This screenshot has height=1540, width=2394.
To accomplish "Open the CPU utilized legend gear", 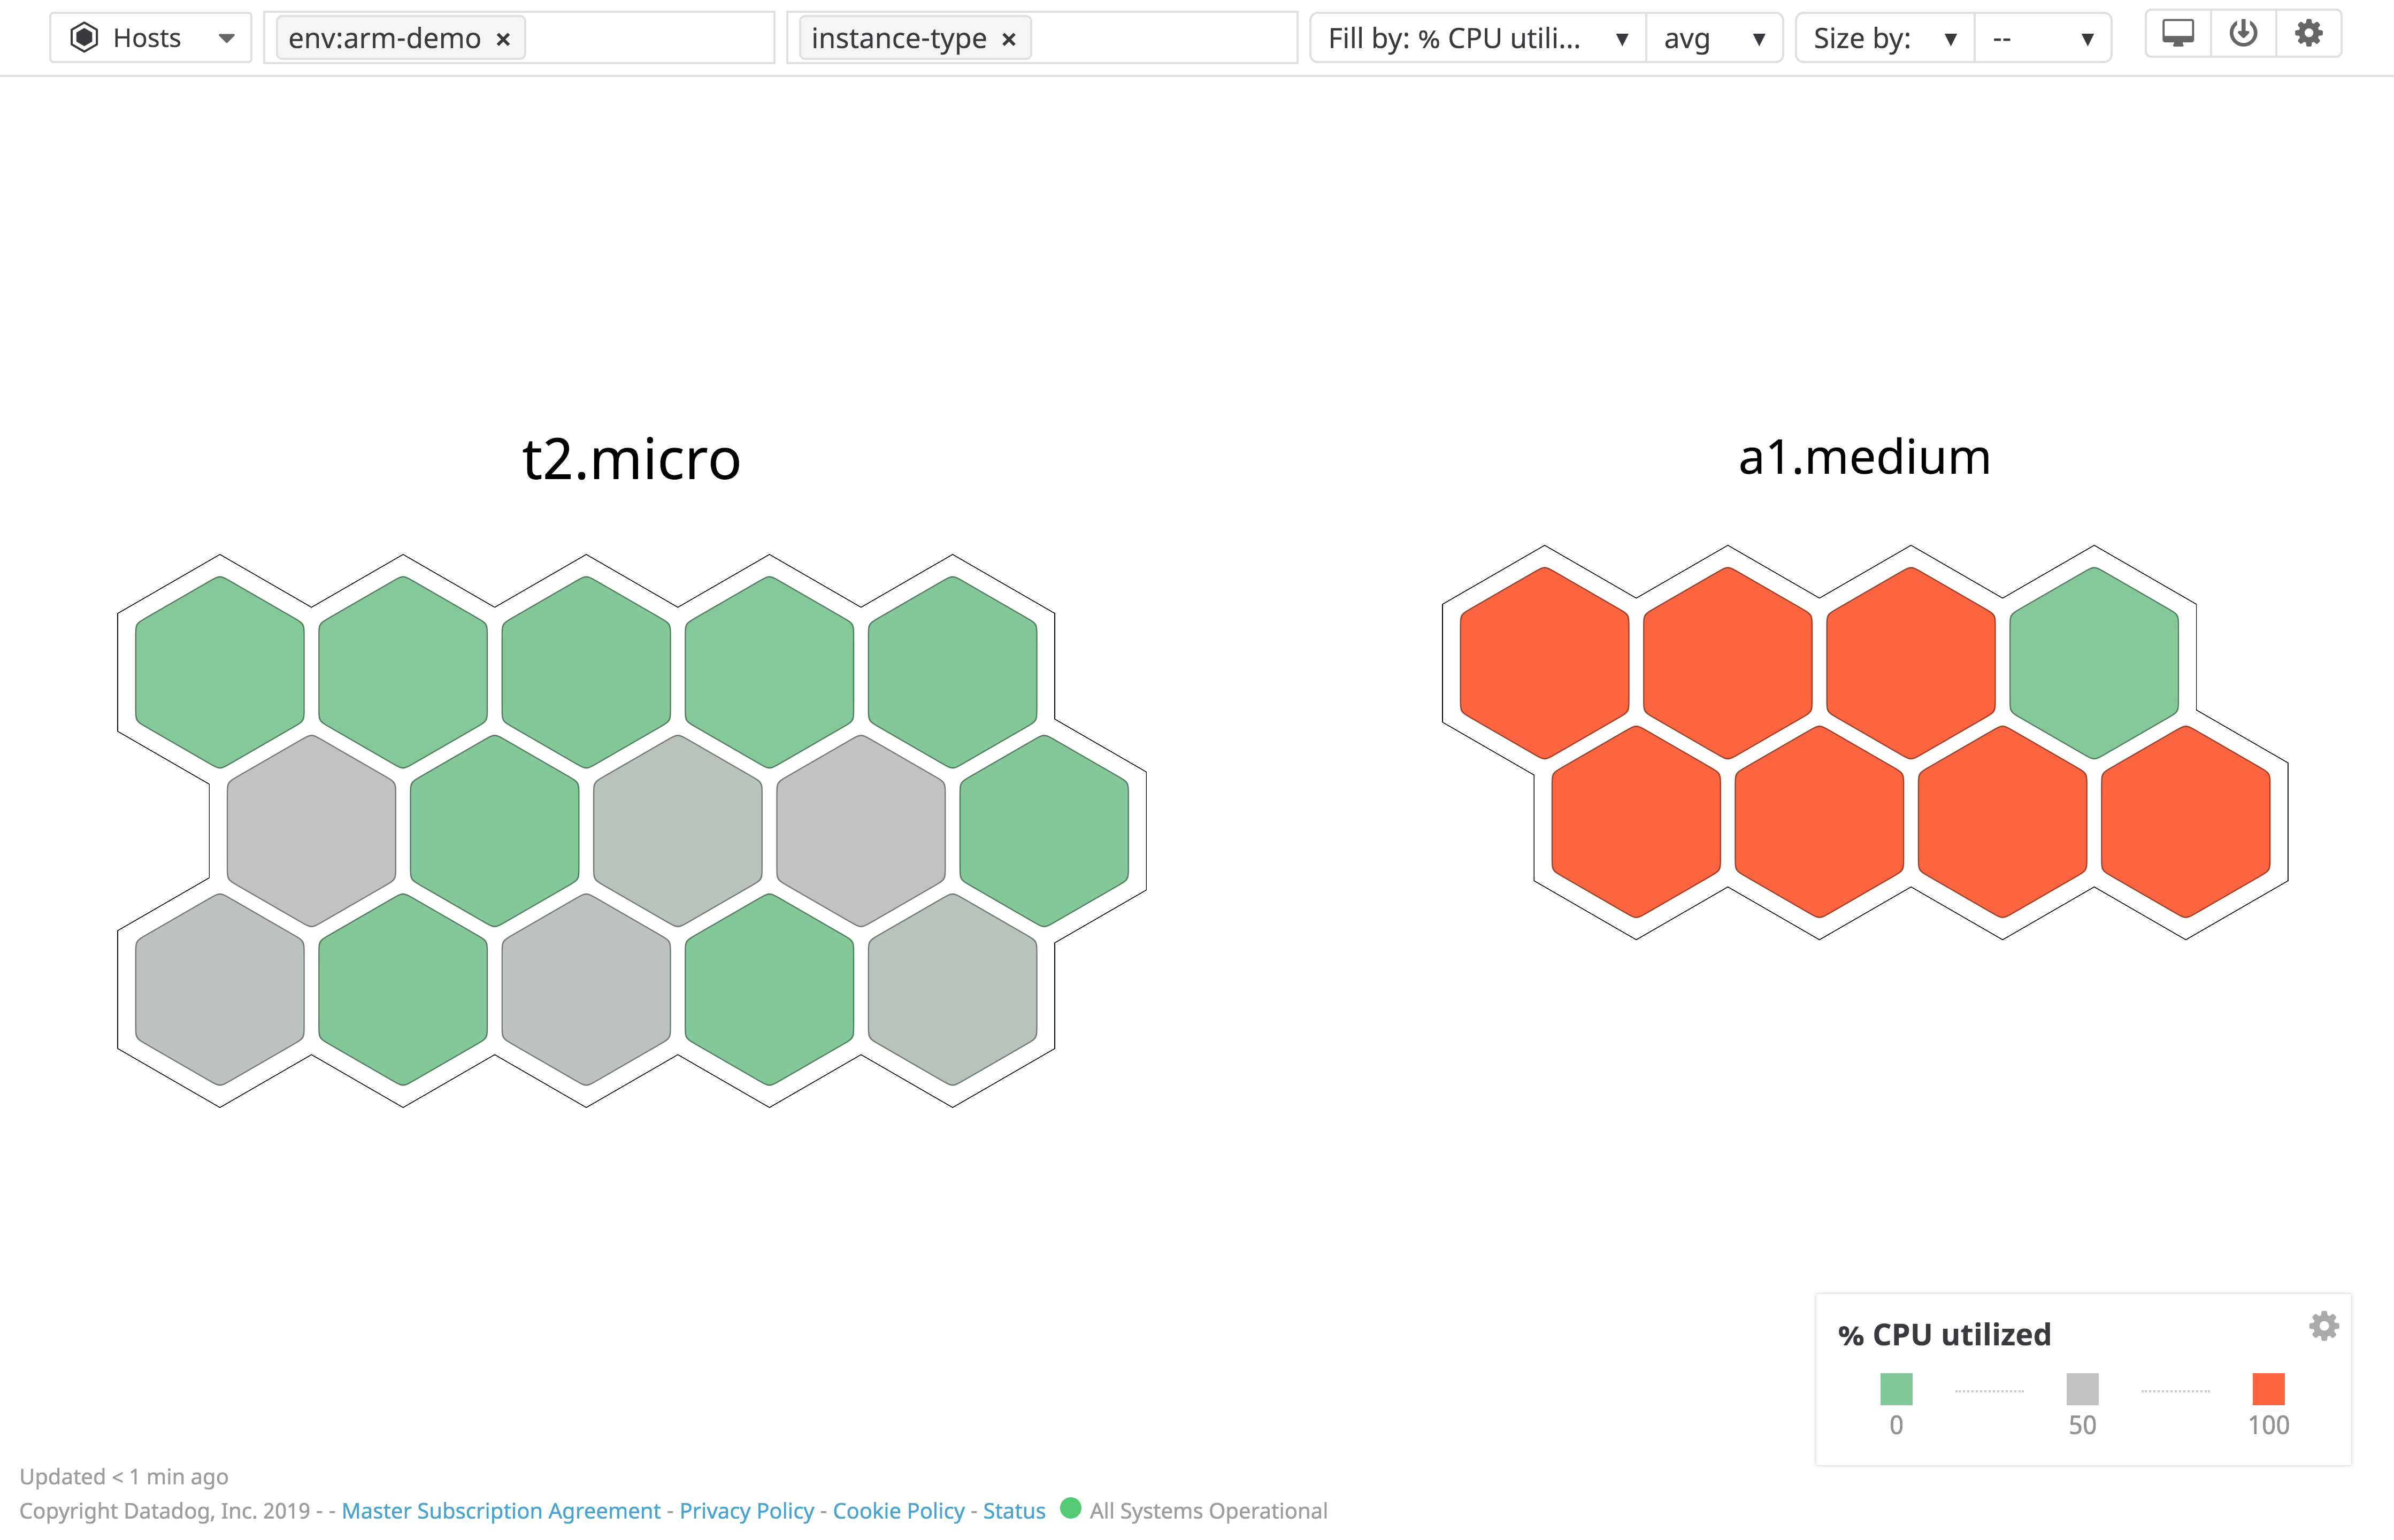I will pyautogui.click(x=2323, y=1326).
